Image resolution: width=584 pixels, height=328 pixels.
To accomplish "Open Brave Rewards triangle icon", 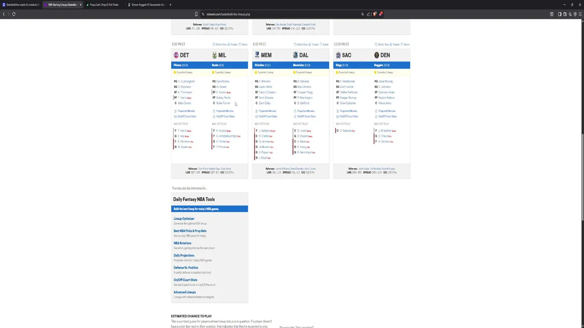I will tap(381, 14).
